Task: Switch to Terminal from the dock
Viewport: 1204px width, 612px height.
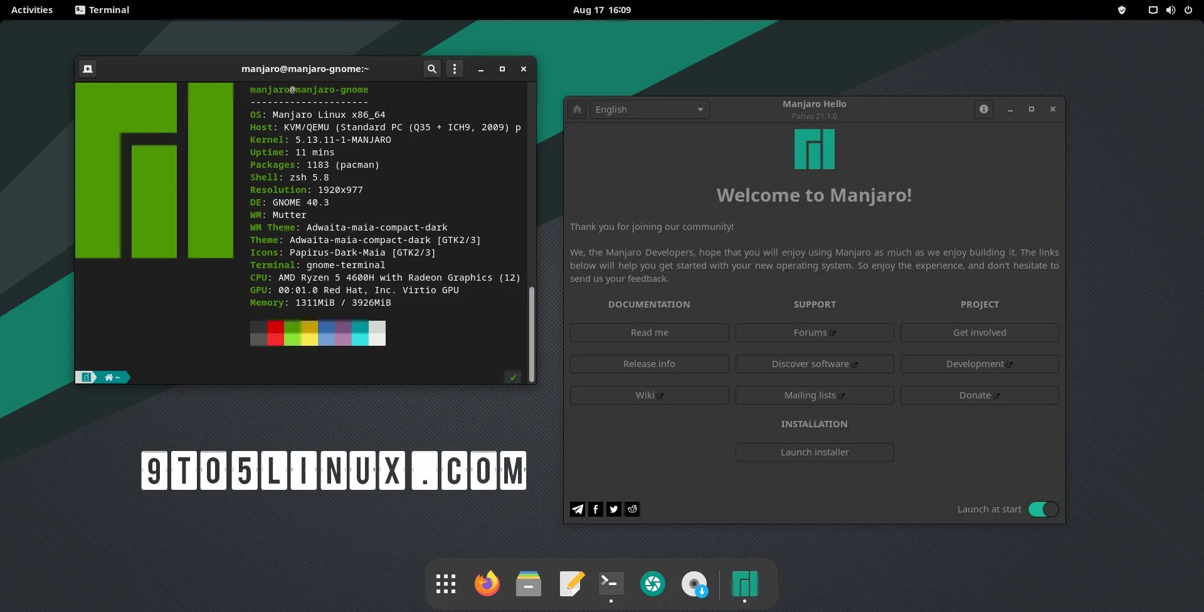Action: click(x=611, y=584)
